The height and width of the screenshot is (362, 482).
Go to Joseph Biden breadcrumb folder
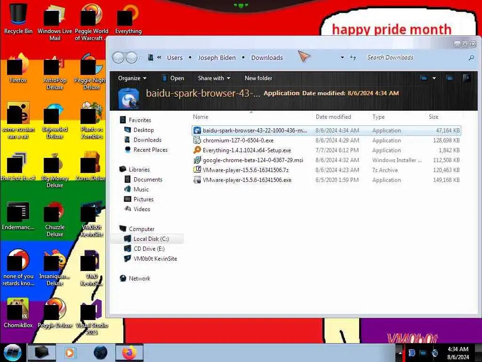coord(217,58)
